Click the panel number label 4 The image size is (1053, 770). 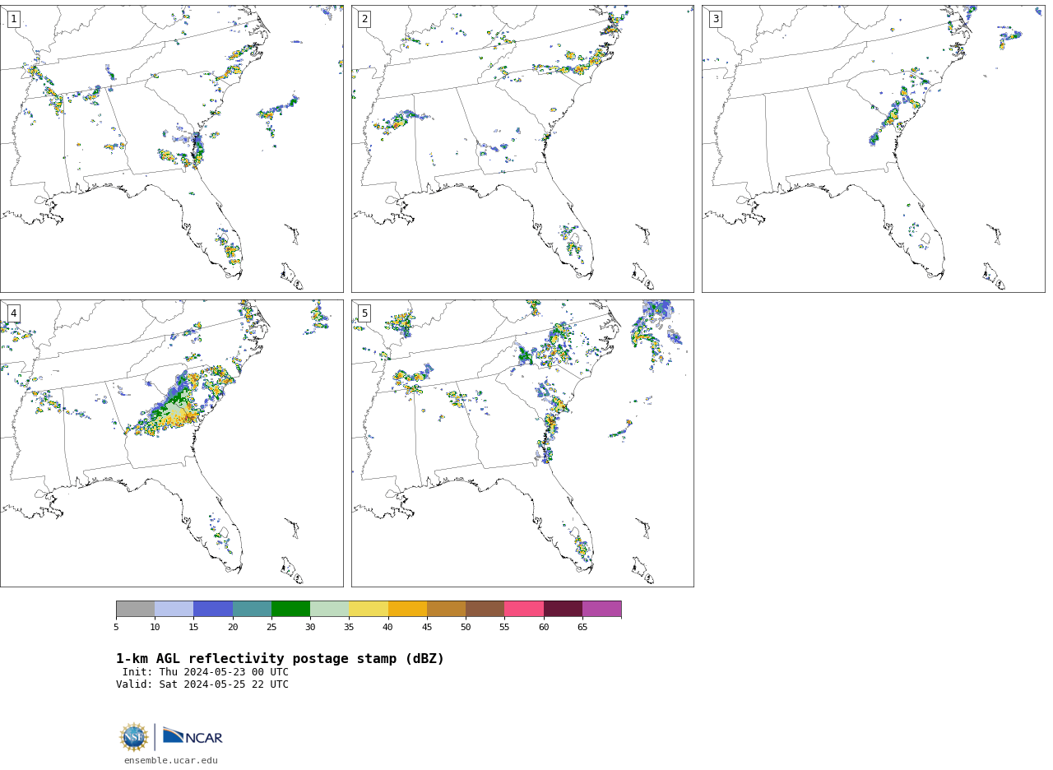[13, 313]
